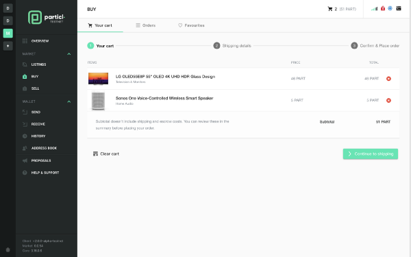Remove LG OLED TV from cart

click(x=388, y=79)
